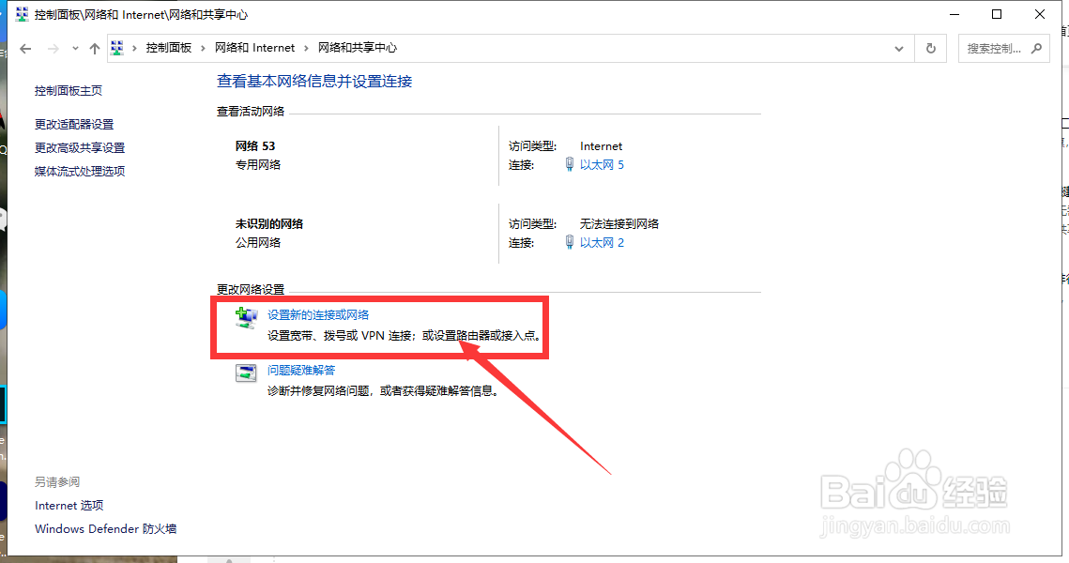Open 更改适配器设置 in the left panel
Screen dimensions: 1069x563
(x=72, y=123)
